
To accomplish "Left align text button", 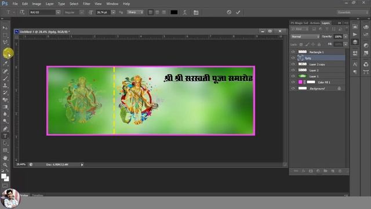I will click(151, 12).
